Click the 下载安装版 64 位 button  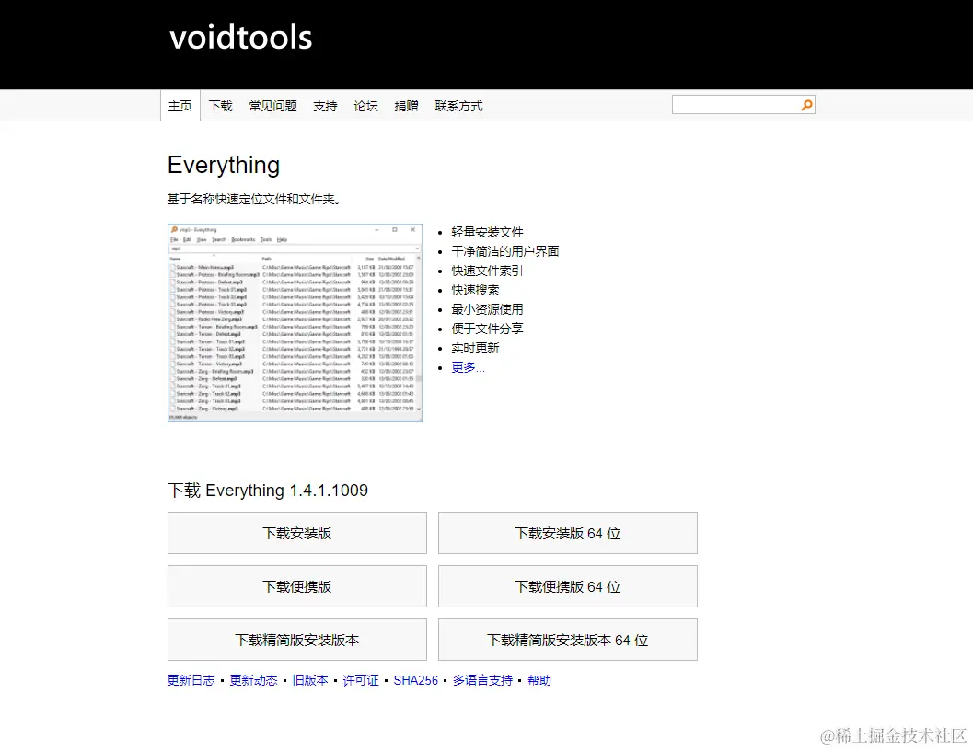pos(568,533)
